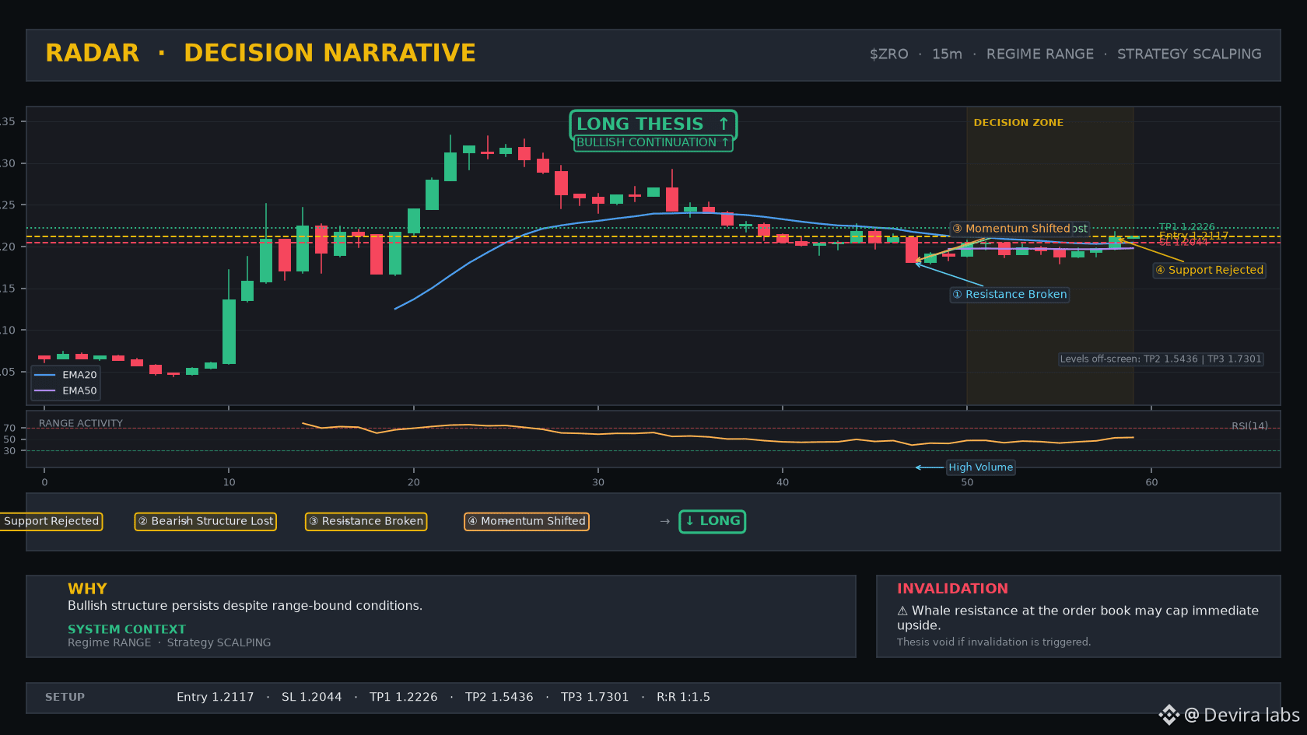Click the EMA20 blue legend line
This screenshot has width=1307, height=735.
(45, 375)
